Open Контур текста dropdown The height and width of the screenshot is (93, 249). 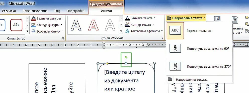click(x=139, y=25)
